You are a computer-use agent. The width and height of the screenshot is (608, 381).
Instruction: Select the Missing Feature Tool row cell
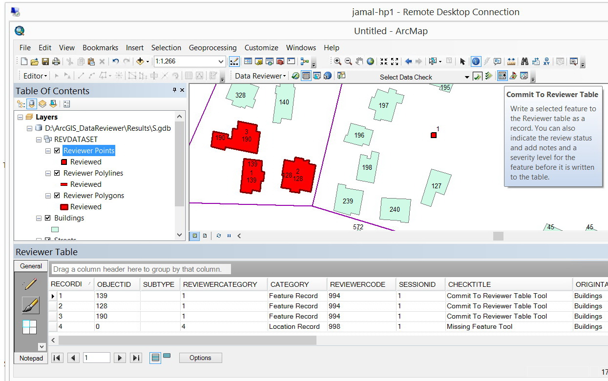point(508,327)
